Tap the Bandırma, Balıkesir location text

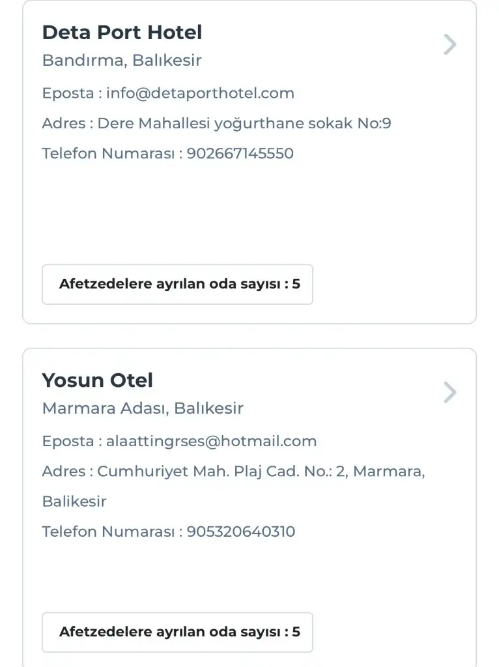pyautogui.click(x=122, y=61)
